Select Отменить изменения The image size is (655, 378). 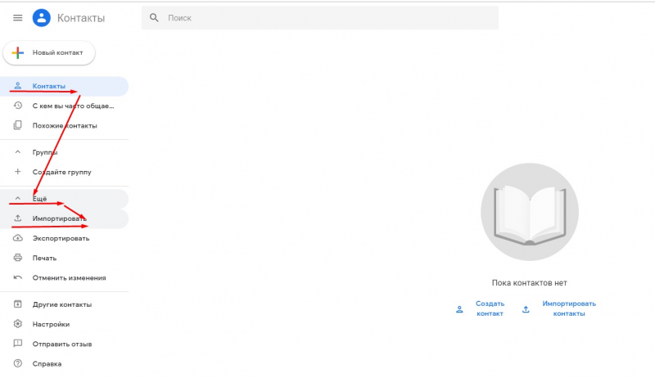tap(65, 277)
